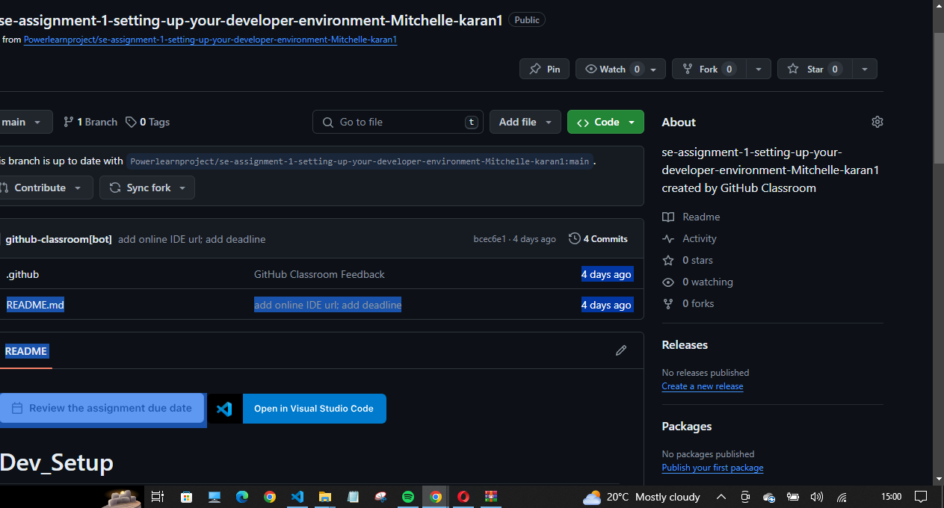The image size is (944, 508).
Task: Click Publish your first package
Action: coord(712,468)
